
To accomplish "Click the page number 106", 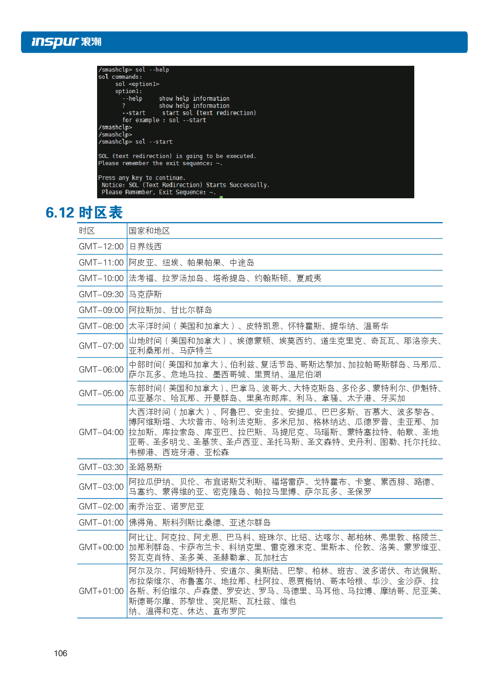I will click(60, 653).
